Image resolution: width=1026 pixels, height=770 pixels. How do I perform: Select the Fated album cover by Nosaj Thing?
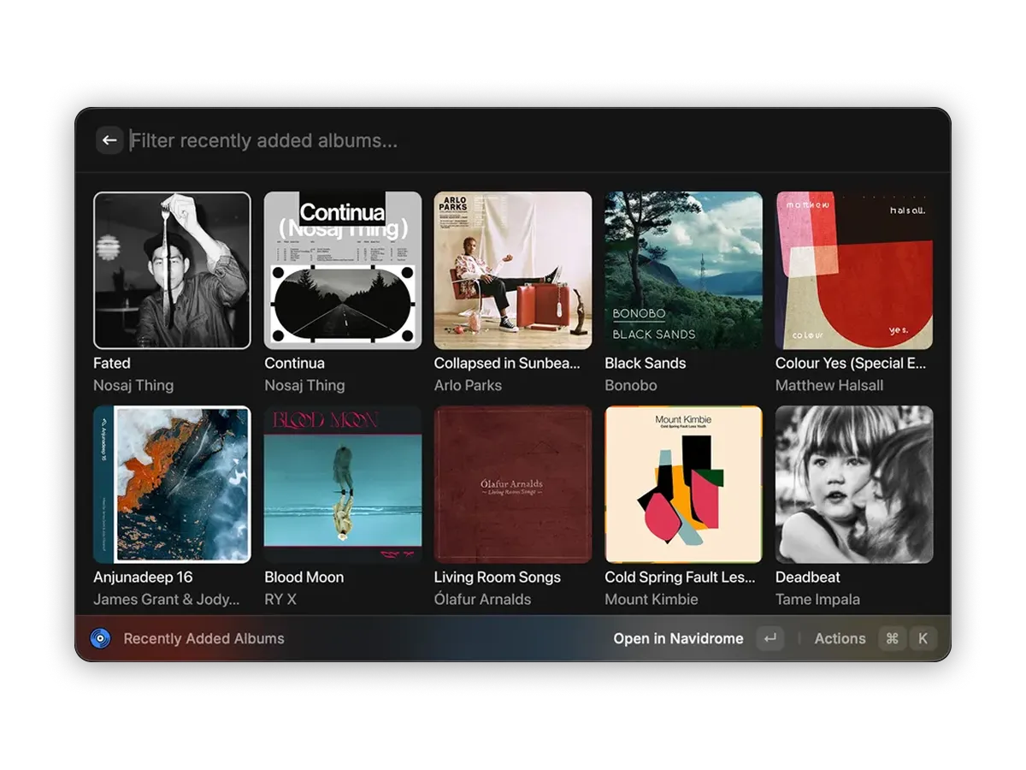(x=171, y=269)
